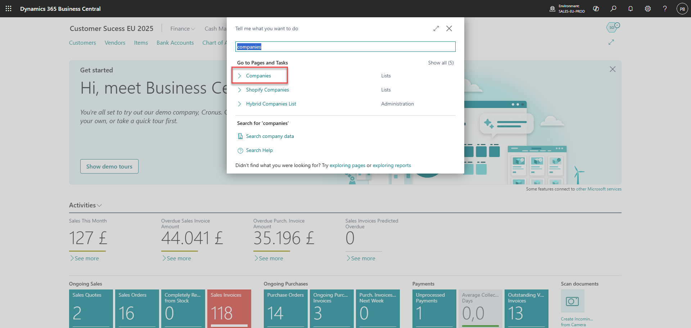The image size is (691, 328).
Task: Click the 44.041 £ overdue sales amount
Action: click(192, 238)
